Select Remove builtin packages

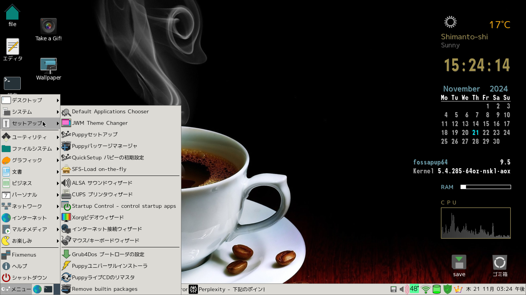click(121, 289)
